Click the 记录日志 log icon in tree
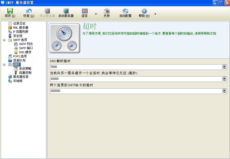Viewport: 230px width, 159px height. [10, 24]
